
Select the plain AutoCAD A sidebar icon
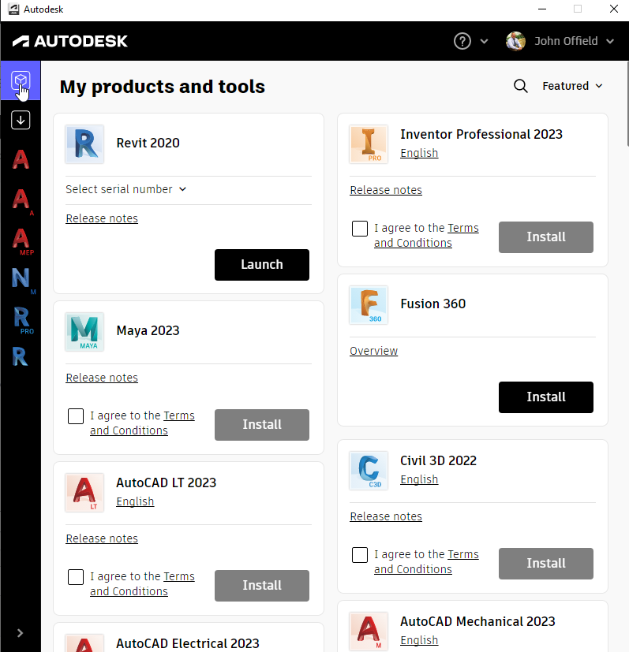pos(21,159)
